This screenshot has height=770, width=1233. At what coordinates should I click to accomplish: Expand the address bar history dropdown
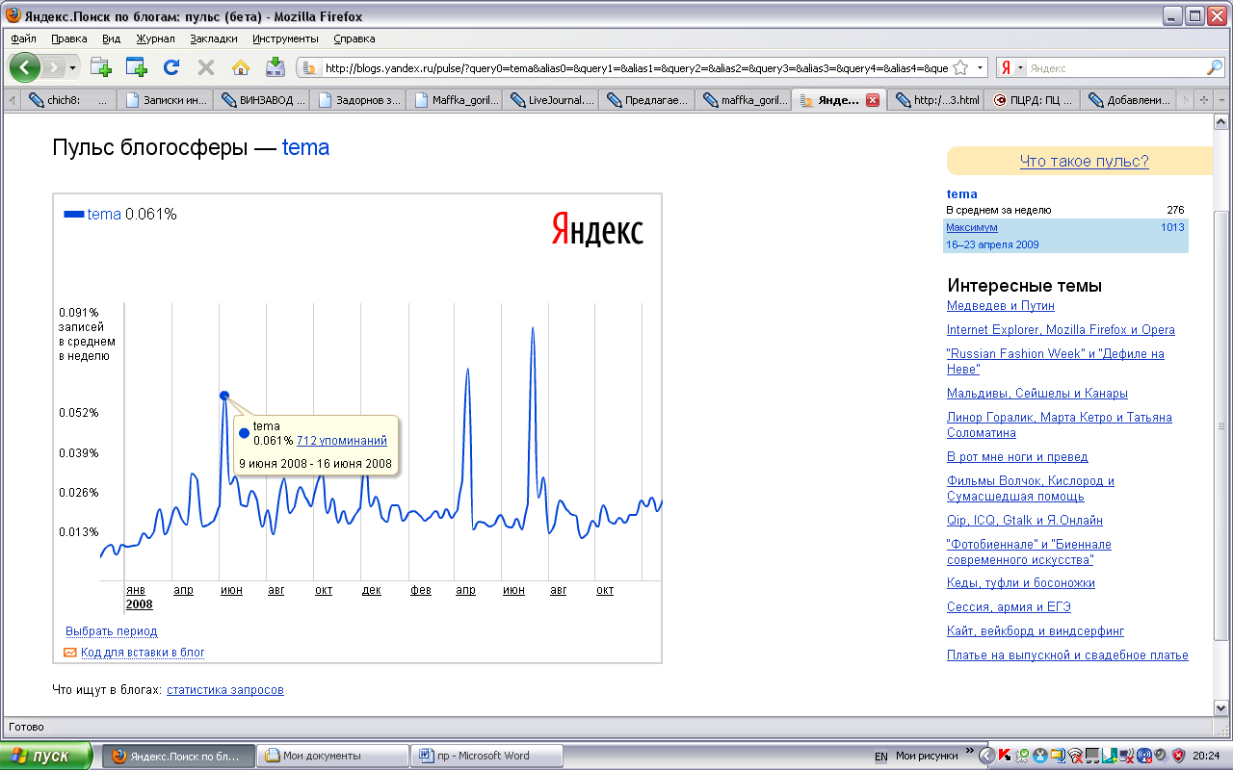[980, 68]
